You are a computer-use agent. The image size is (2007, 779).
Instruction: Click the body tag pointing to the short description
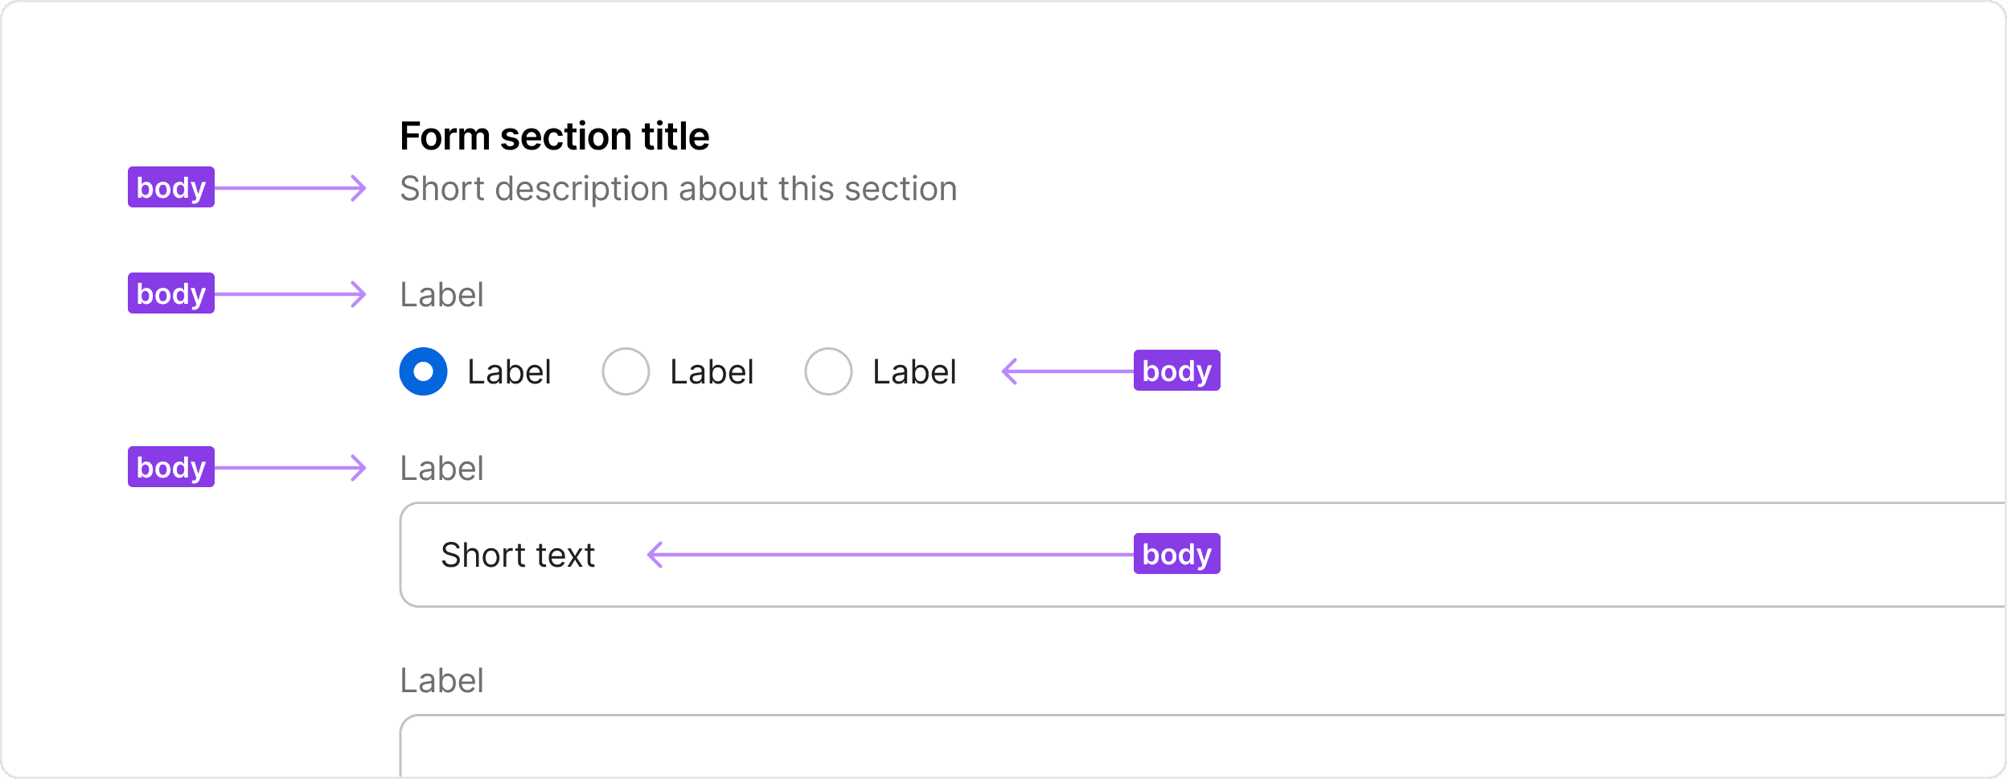(x=171, y=187)
